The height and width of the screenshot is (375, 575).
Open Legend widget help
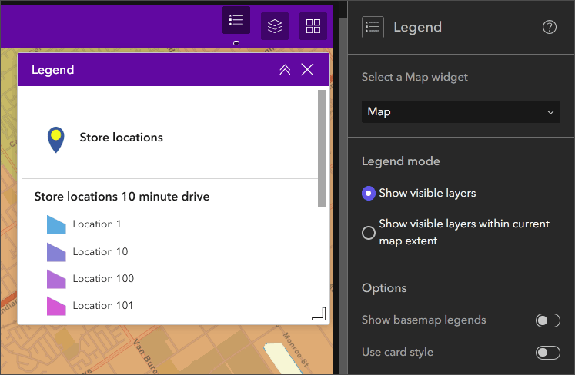point(550,27)
